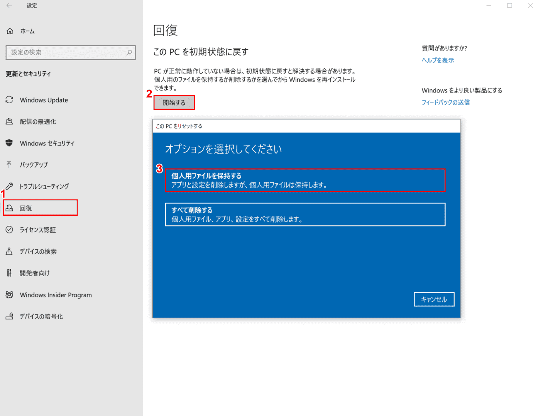Viewport: 538px width, 416px height.
Task: Click the この PC をリセットする dialog title
Action: tap(179, 126)
